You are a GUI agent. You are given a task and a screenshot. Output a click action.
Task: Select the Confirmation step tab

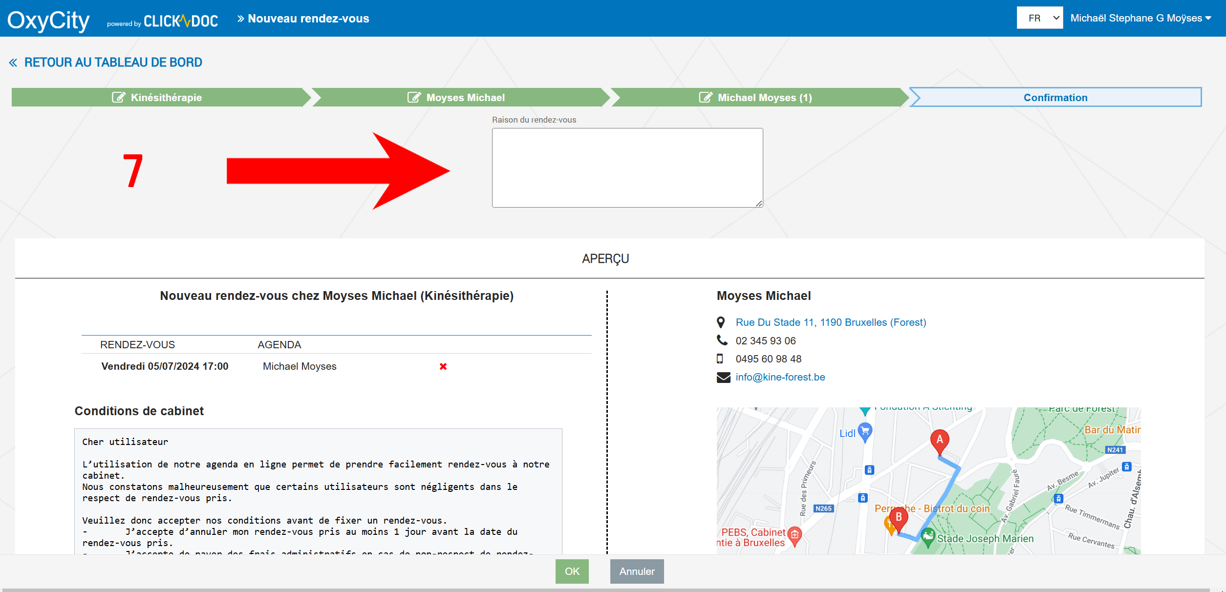[1055, 97]
